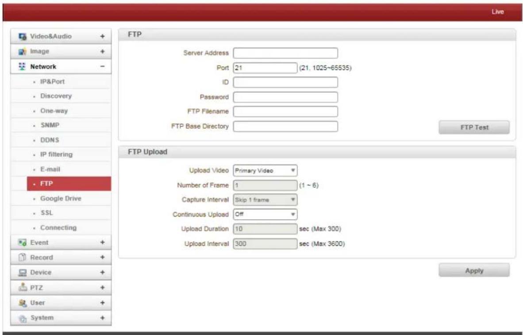The height and width of the screenshot is (335, 523).
Task: Go to the Live view link
Action: point(497,12)
